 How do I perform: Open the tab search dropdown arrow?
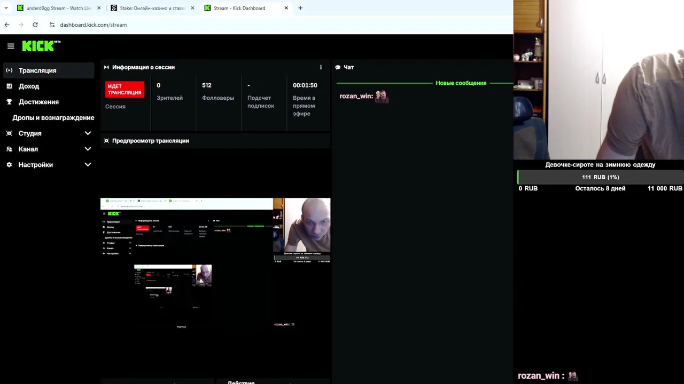pyautogui.click(x=6, y=8)
